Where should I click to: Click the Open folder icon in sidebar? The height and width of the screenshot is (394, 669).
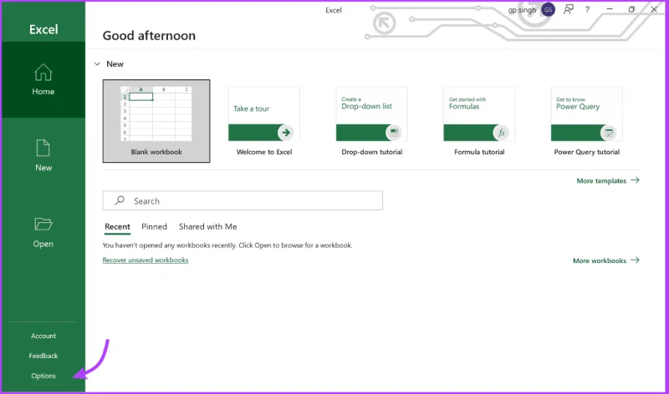pos(43,224)
